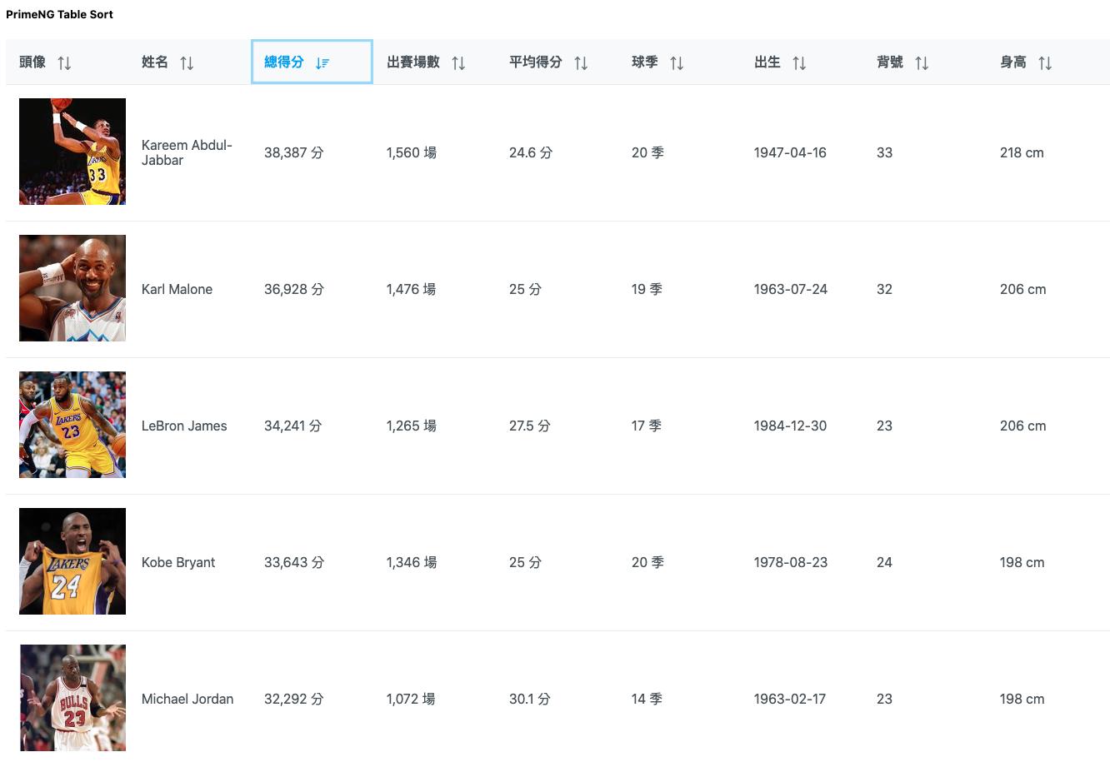The width and height of the screenshot is (1110, 762).
Task: Click the 32,292 分 total points cell
Action: 294,700
